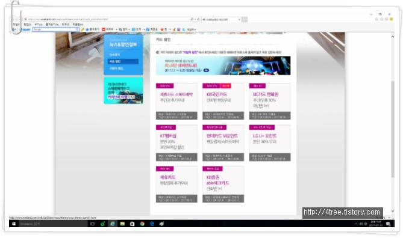
Task: Click the browser Back button
Action: click(13, 19)
